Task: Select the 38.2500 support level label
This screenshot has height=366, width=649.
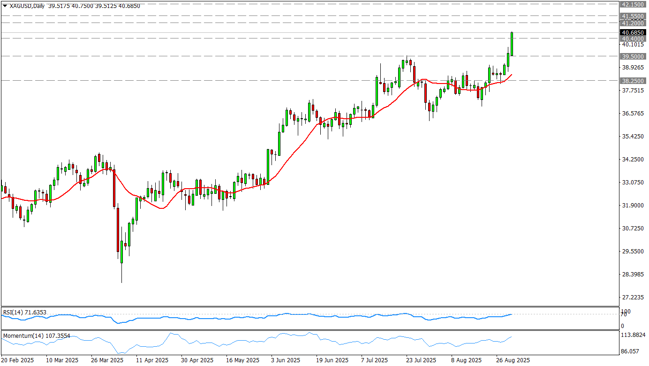Action: pos(632,81)
